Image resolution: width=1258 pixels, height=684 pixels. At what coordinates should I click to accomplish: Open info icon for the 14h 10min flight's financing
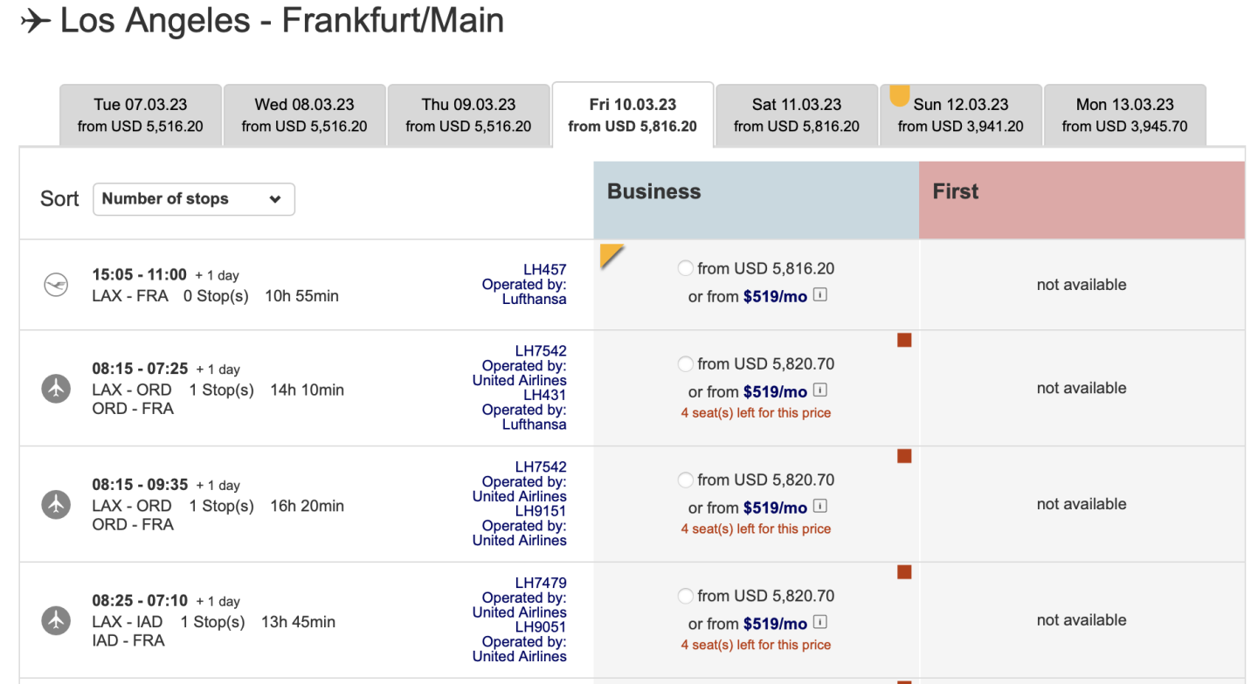click(819, 390)
